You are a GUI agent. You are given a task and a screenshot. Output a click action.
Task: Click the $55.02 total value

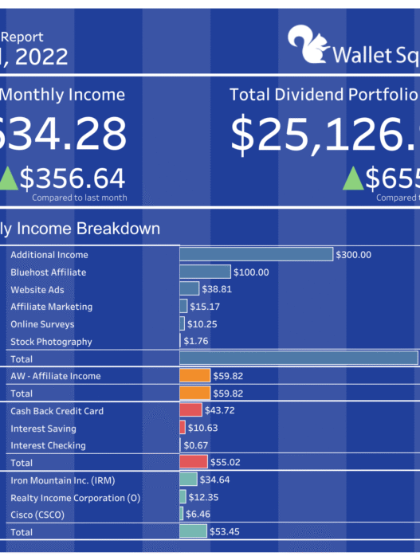pos(226,462)
